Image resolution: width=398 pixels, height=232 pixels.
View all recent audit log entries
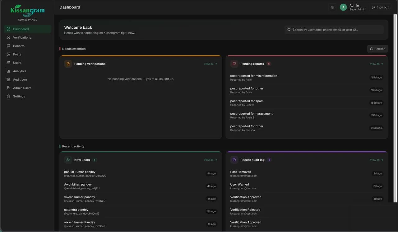377,160
